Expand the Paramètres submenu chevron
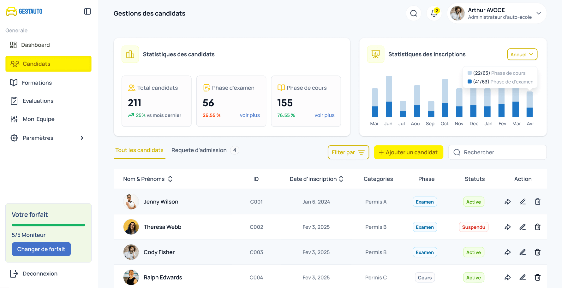This screenshot has height=288, width=562. click(82, 138)
